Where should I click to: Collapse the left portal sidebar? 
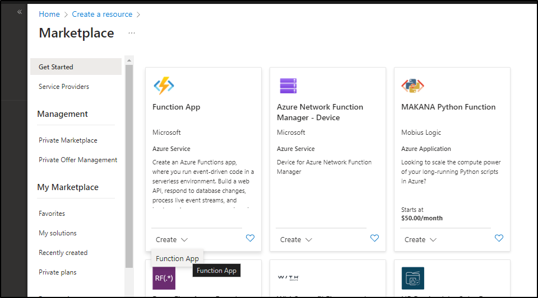coord(20,12)
